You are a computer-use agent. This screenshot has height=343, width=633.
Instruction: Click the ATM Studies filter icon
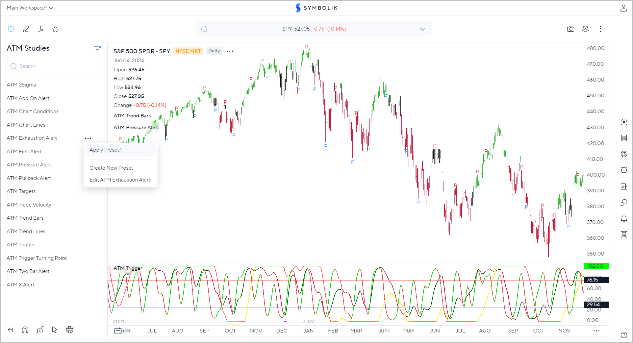pos(97,48)
